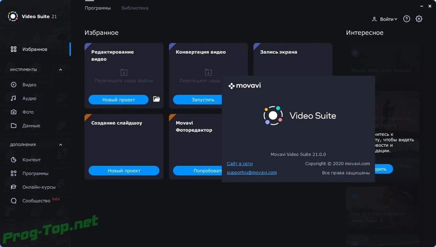Click Запустить in Конвертация видео card
Viewport: 436px width, 247px height.
[x=197, y=100]
